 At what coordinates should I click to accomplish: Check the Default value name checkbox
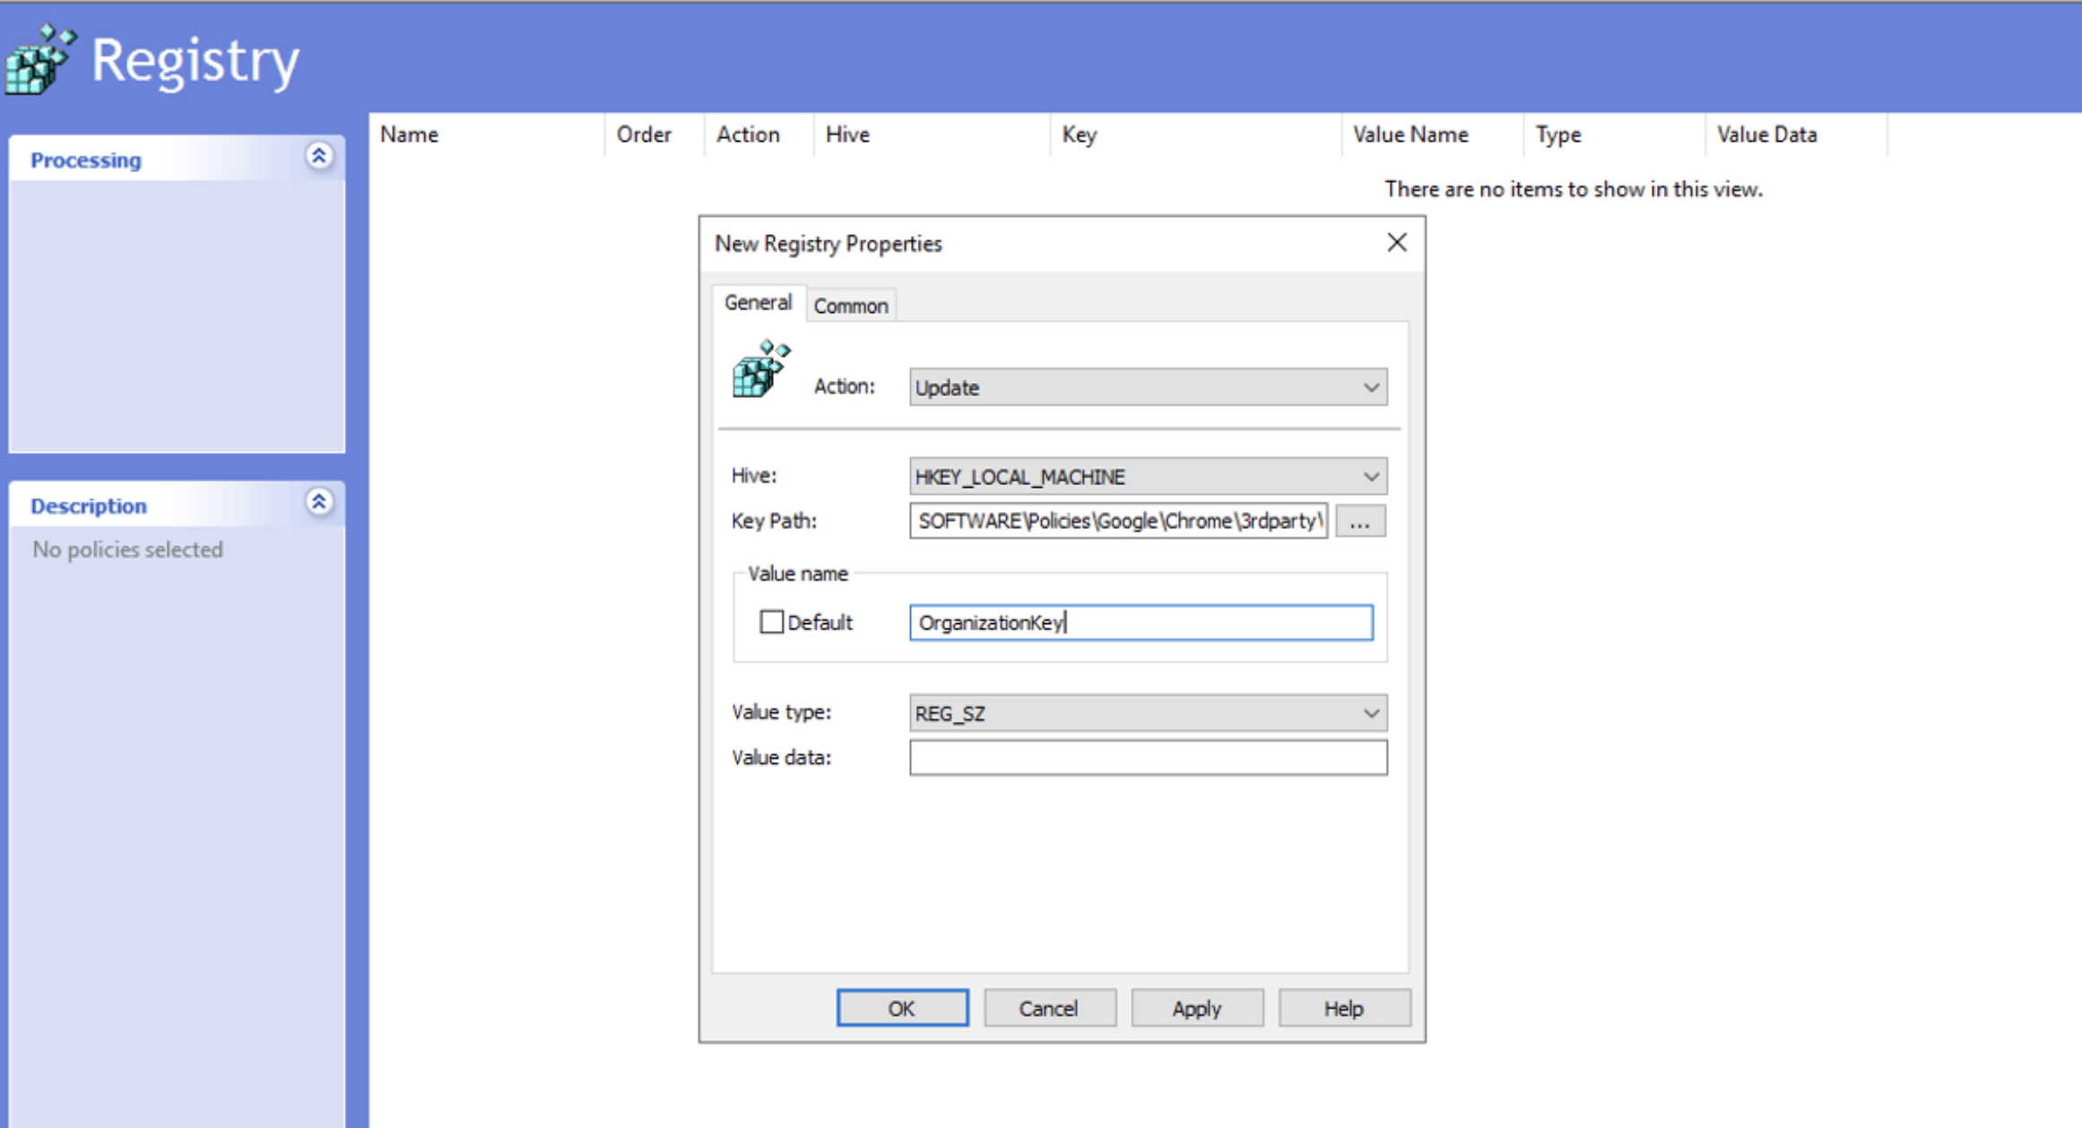click(771, 622)
